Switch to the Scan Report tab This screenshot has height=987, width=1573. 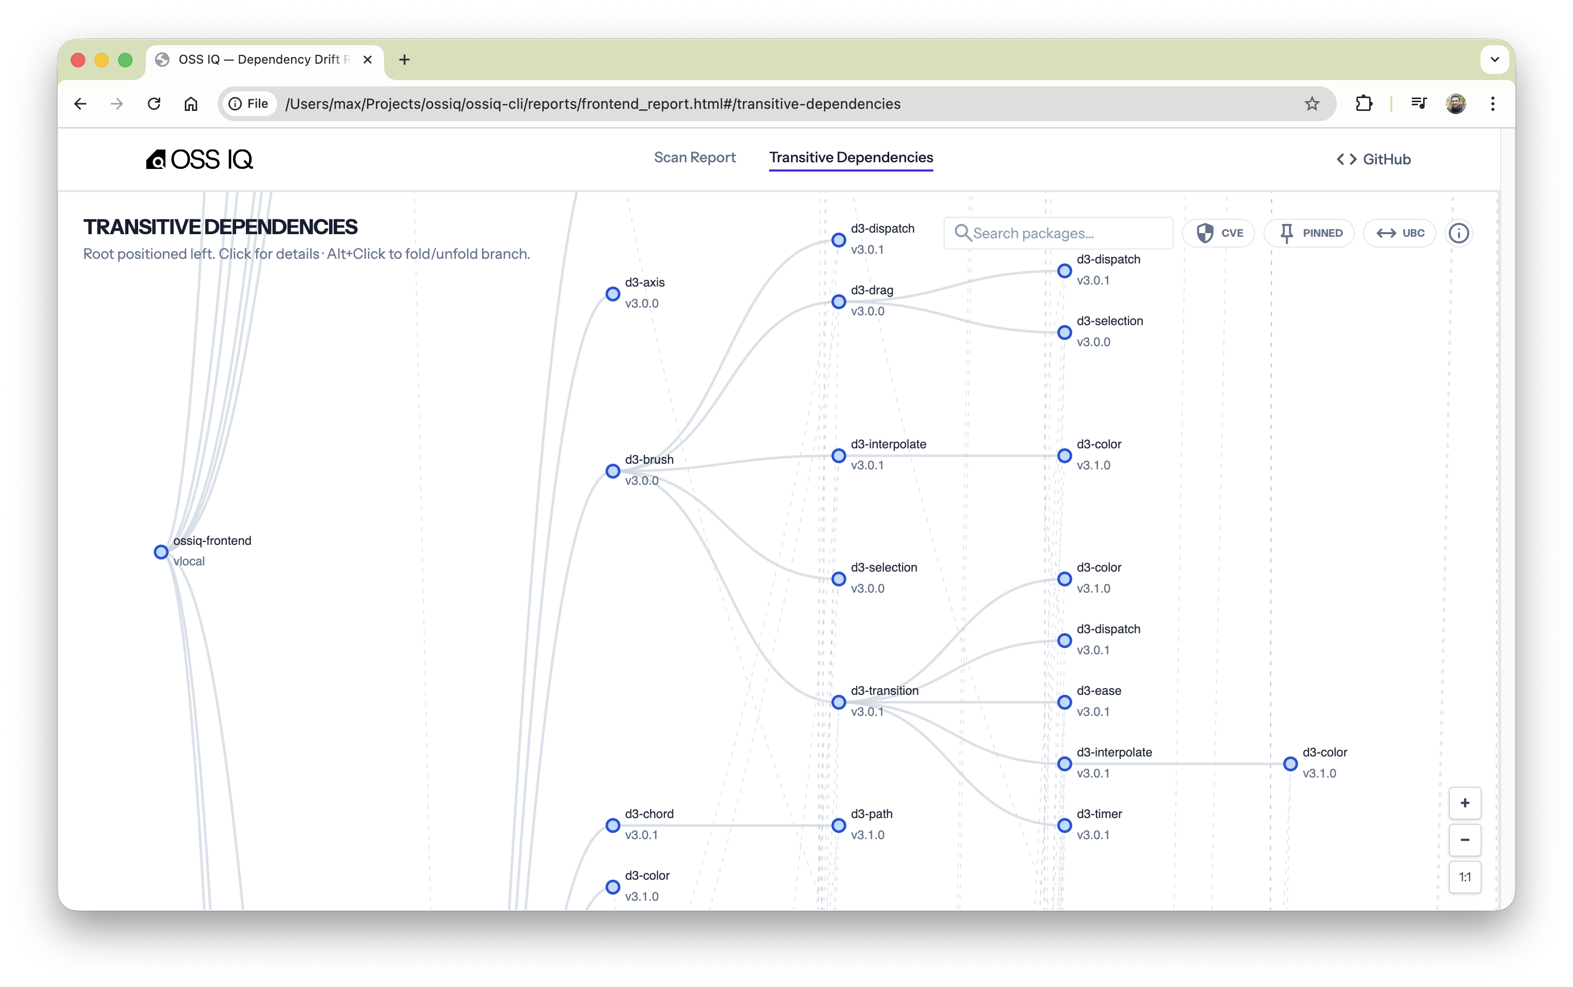694,157
